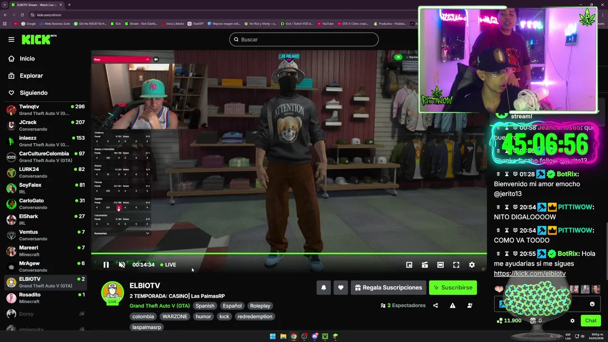The image size is (608, 342).
Task: Reload the page in Chrome
Action: pos(22,15)
